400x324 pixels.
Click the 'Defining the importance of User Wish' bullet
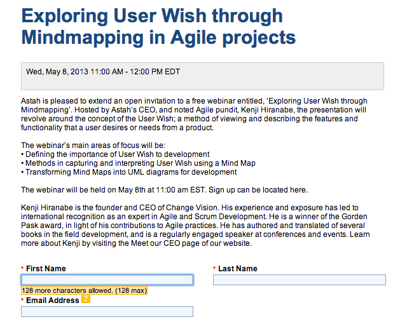pyautogui.click(x=117, y=154)
